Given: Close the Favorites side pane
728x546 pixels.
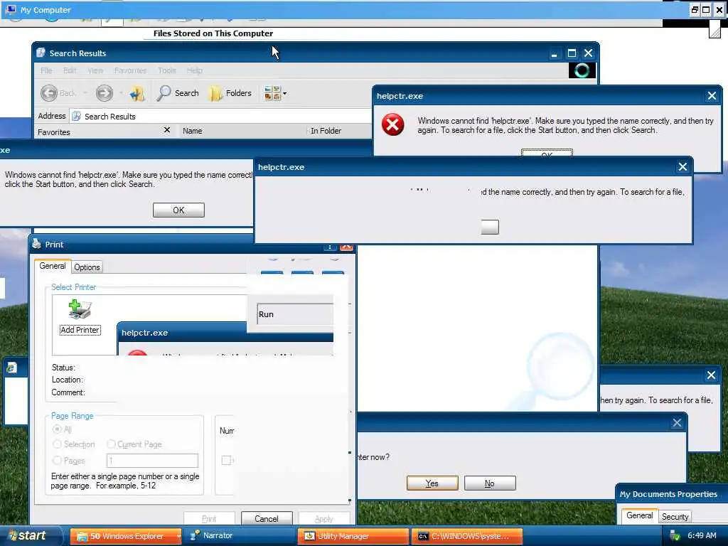Looking at the screenshot, I should coord(167,130).
